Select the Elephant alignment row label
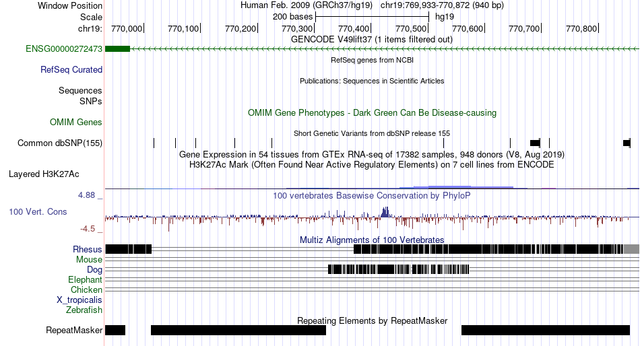640x346 pixels. tap(85, 279)
